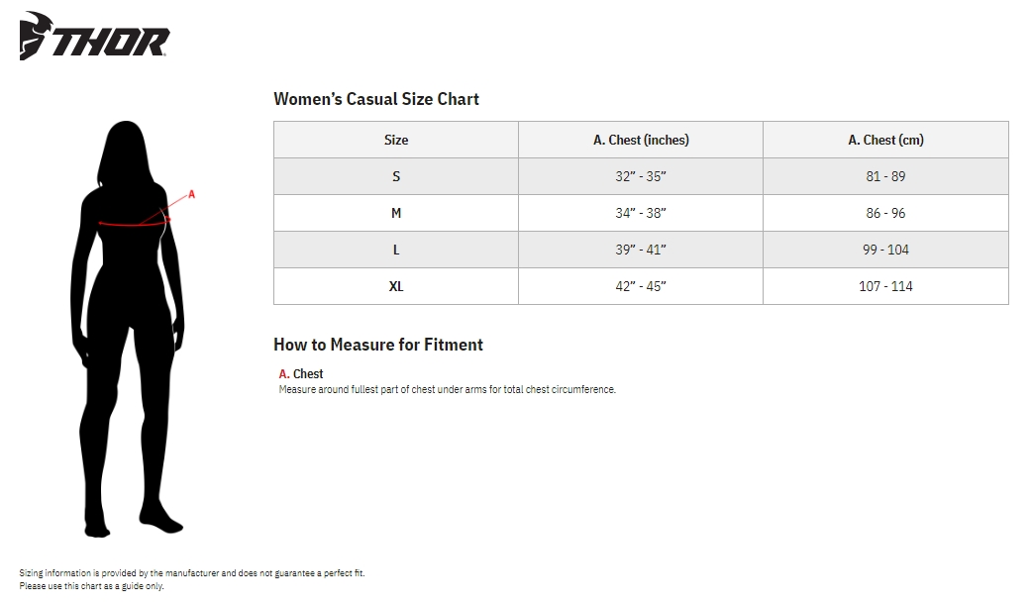Click the Size column header
The height and width of the screenshot is (606, 1032).
[396, 140]
